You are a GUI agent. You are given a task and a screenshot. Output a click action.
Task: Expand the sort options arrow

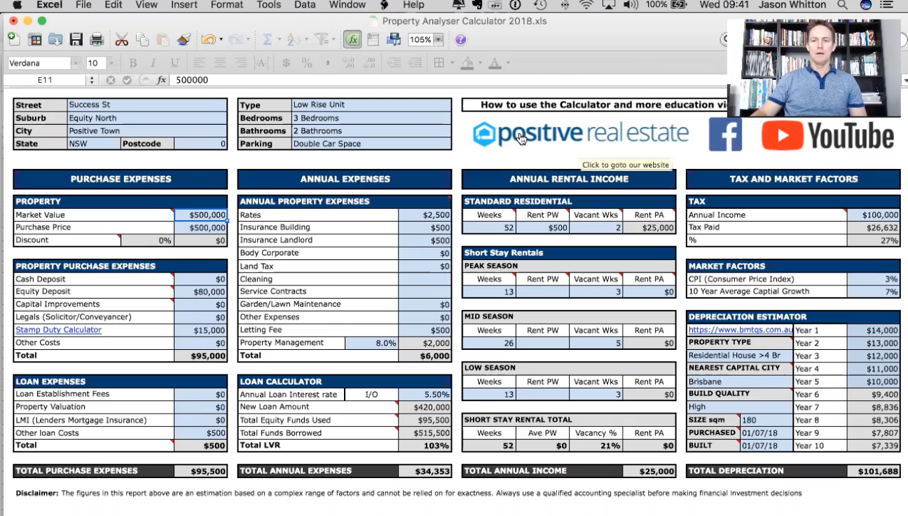(x=306, y=39)
